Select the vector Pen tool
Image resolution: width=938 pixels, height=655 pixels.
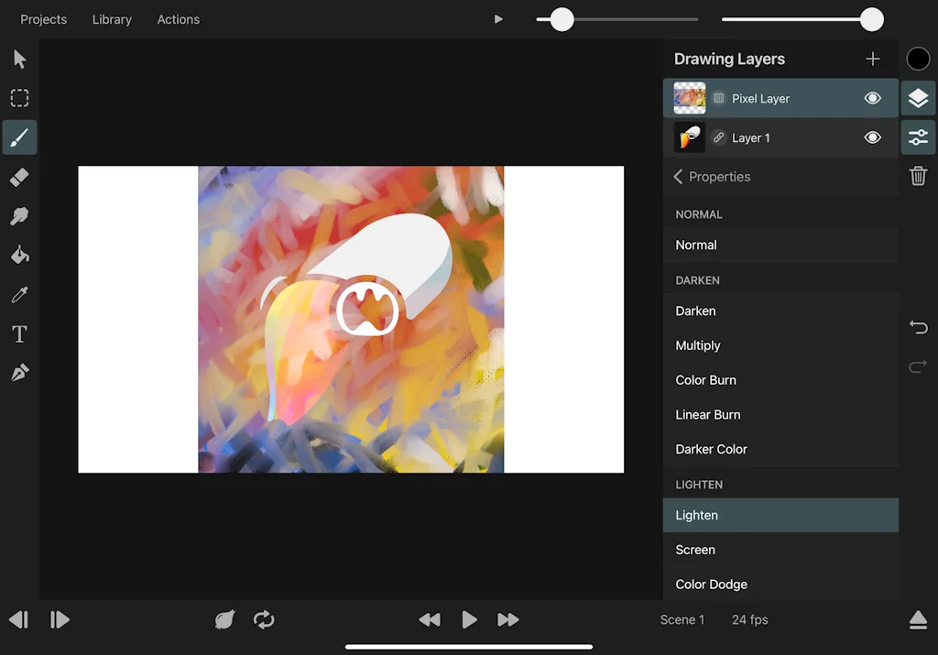19,373
